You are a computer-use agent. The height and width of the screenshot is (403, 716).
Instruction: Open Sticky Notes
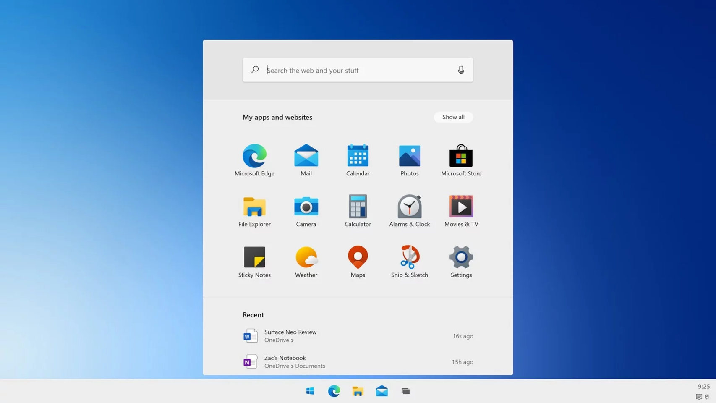tap(254, 261)
